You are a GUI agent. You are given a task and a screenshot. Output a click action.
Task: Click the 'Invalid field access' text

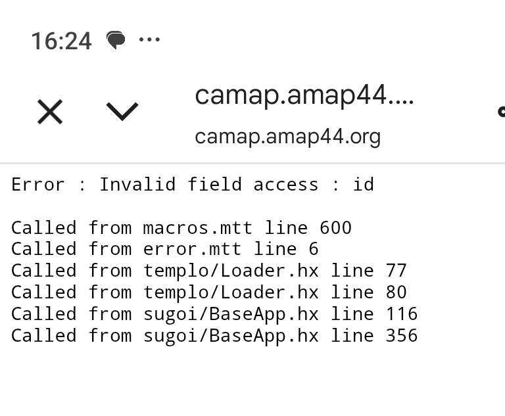[x=209, y=185]
